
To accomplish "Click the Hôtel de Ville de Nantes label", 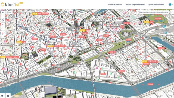I will tap(96, 21).
